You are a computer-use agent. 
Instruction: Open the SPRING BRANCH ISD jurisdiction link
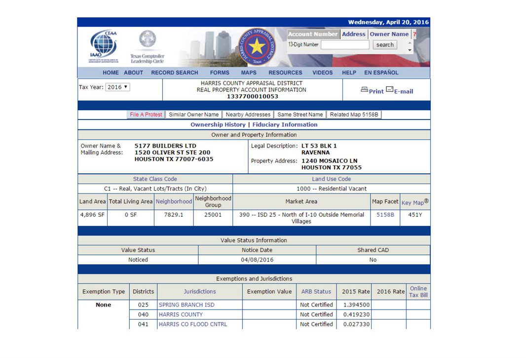(187, 305)
